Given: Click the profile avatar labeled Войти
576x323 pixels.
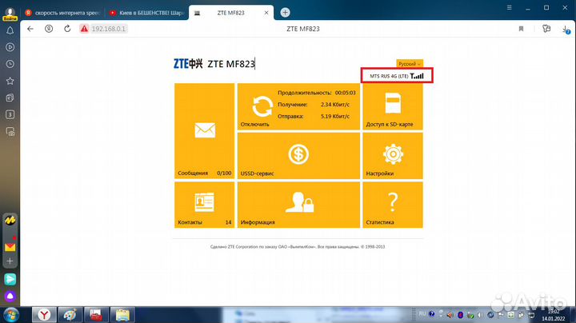Looking at the screenshot, I should [x=10, y=14].
